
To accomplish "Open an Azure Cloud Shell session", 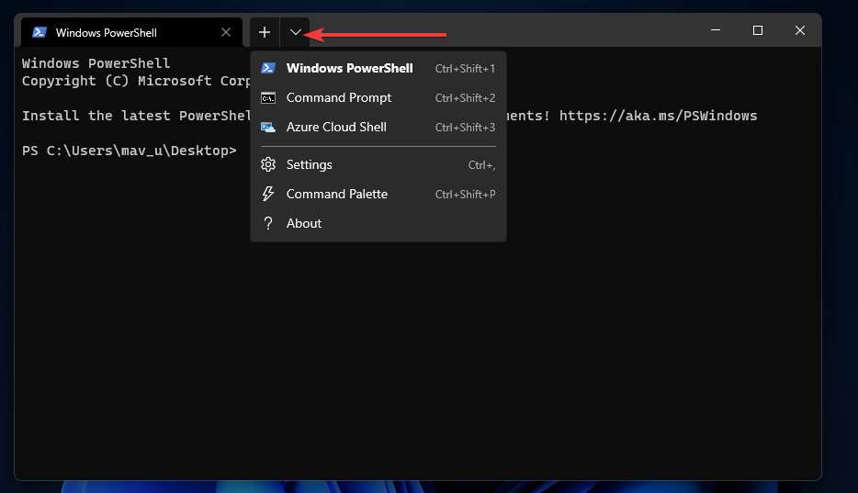I will 336,127.
